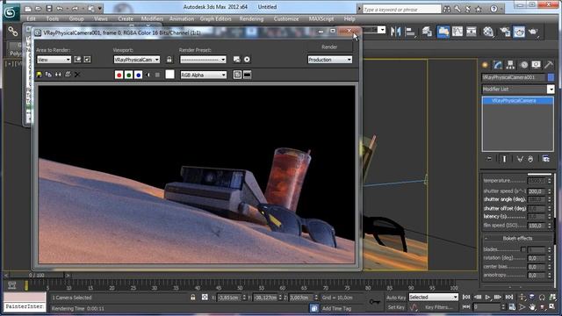
Task: Open the 3ds Max application button
Action: 11,12
